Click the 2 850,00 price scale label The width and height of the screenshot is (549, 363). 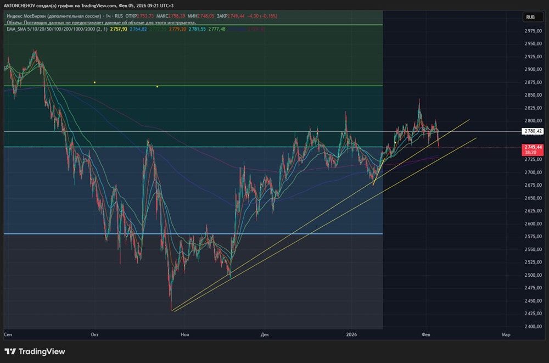[533, 95]
